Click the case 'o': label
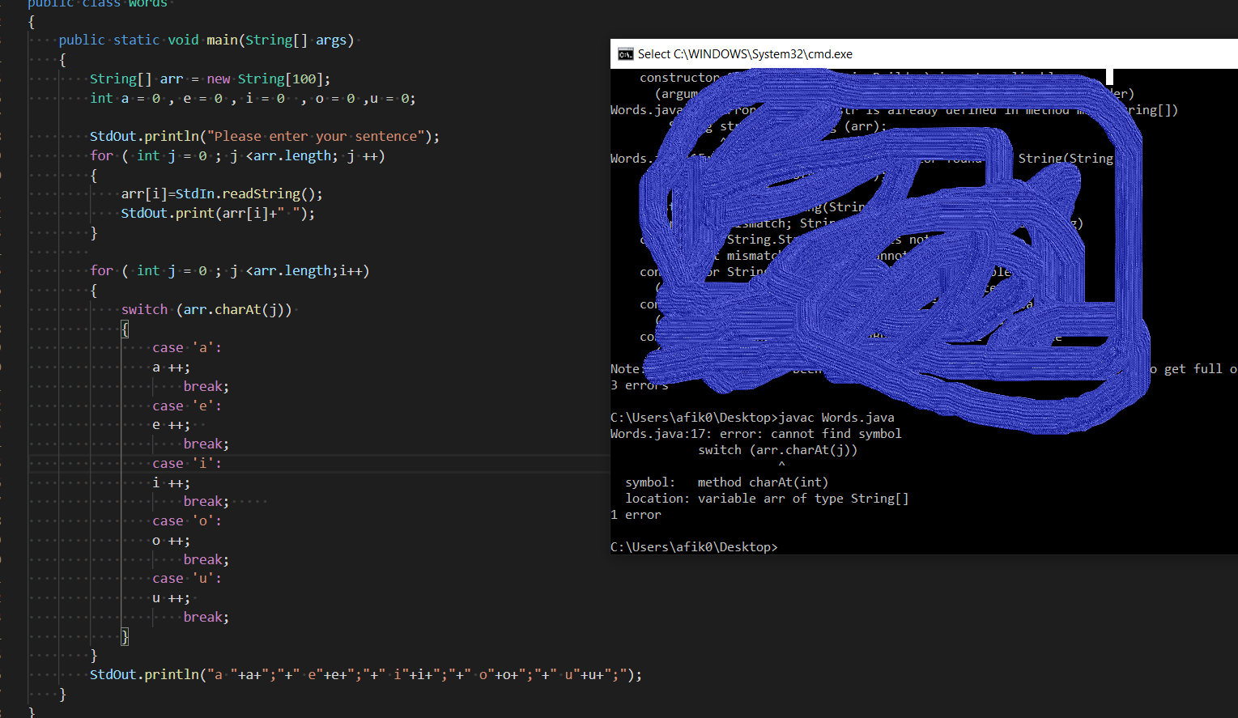Viewport: 1238px width, 718px height. pyautogui.click(x=187, y=520)
